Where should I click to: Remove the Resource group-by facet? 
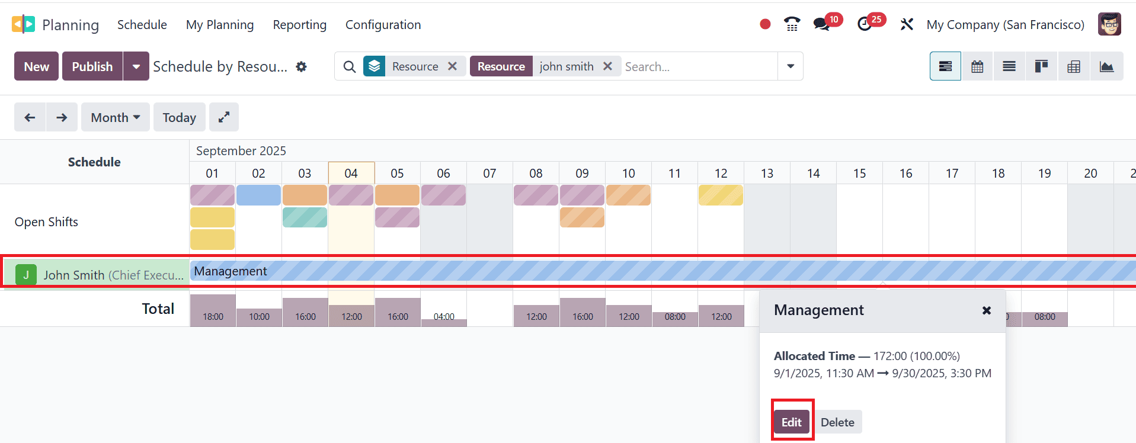(x=452, y=66)
